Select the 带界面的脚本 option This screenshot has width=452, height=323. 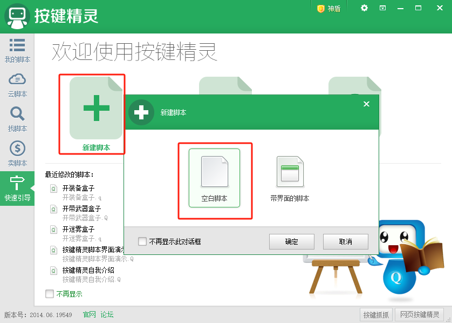290,179
